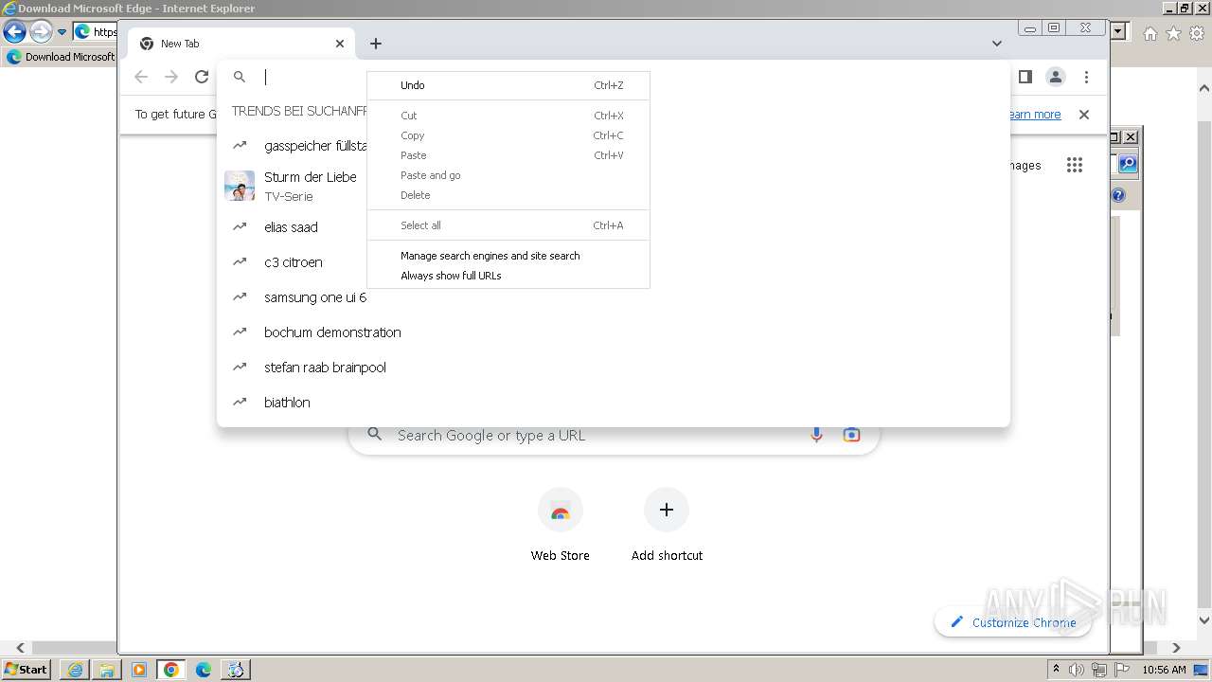Select the samsung one ui 6 suggestion

tap(614, 297)
